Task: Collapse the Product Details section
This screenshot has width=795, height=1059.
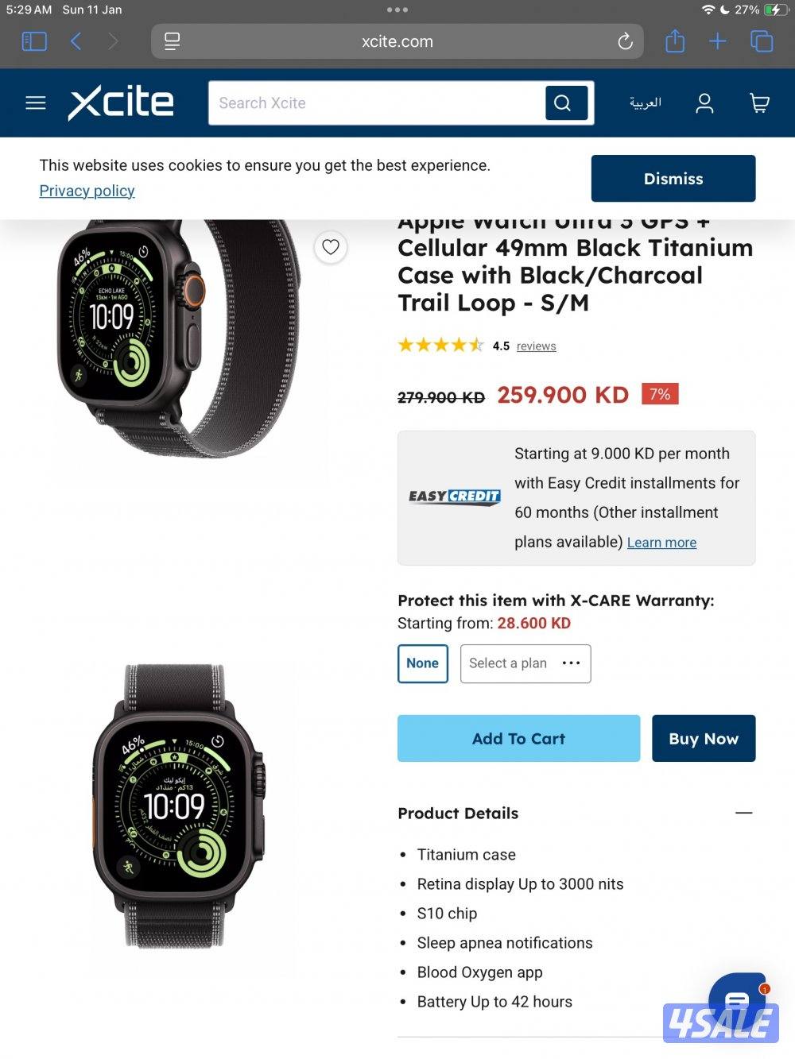Action: pos(744,813)
